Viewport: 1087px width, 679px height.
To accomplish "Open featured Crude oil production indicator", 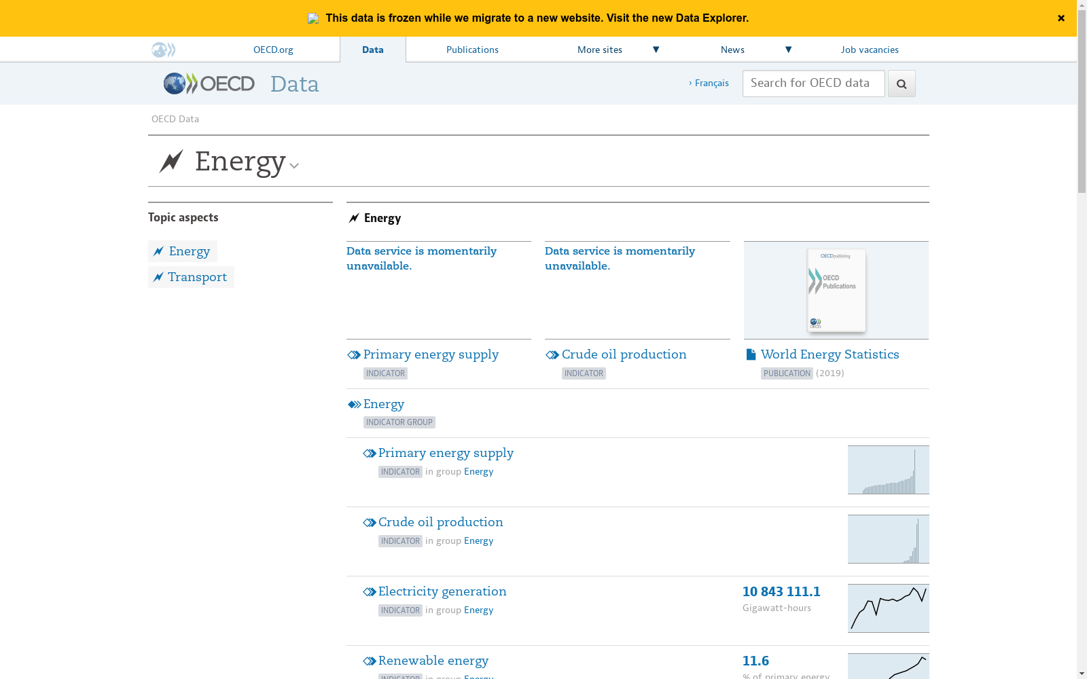I will tap(624, 354).
